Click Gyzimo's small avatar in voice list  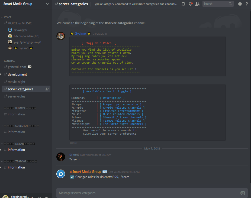pyautogui.click(x=10, y=48)
